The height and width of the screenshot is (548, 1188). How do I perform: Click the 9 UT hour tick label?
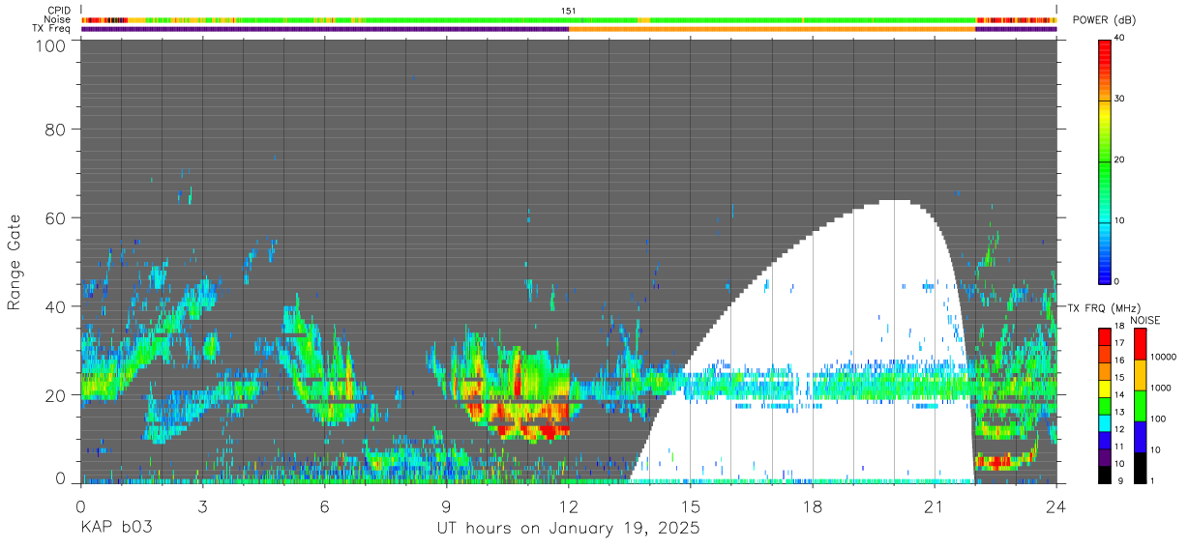tap(446, 505)
